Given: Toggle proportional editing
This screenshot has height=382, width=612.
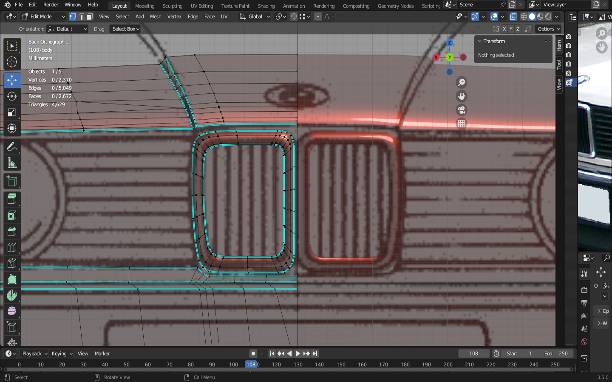Looking at the screenshot, I should (318, 17).
